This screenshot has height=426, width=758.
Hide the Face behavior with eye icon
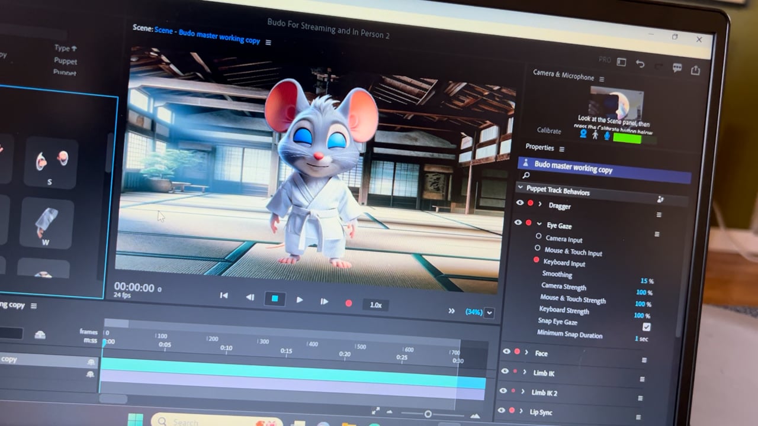click(506, 351)
